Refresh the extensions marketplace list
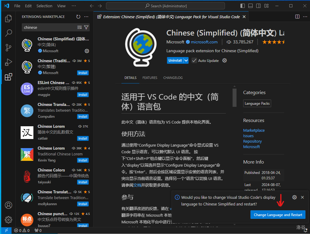This screenshot has height=234, width=310. (78, 17)
